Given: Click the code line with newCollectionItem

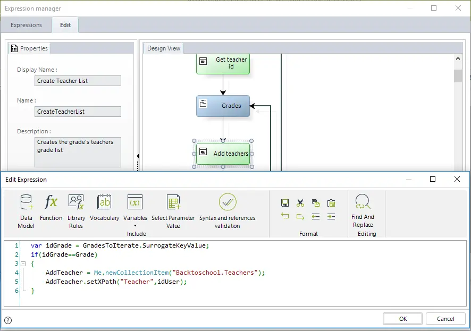Looking at the screenshot, I should [155, 273].
